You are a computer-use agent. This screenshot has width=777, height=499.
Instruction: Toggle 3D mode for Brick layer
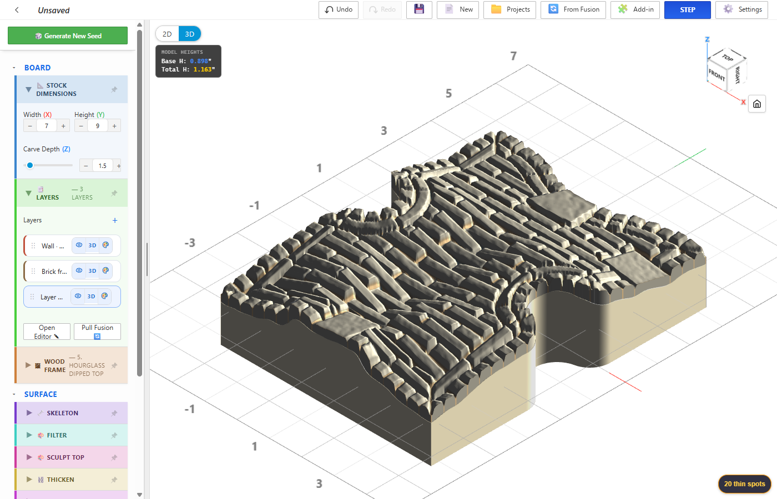coord(92,271)
